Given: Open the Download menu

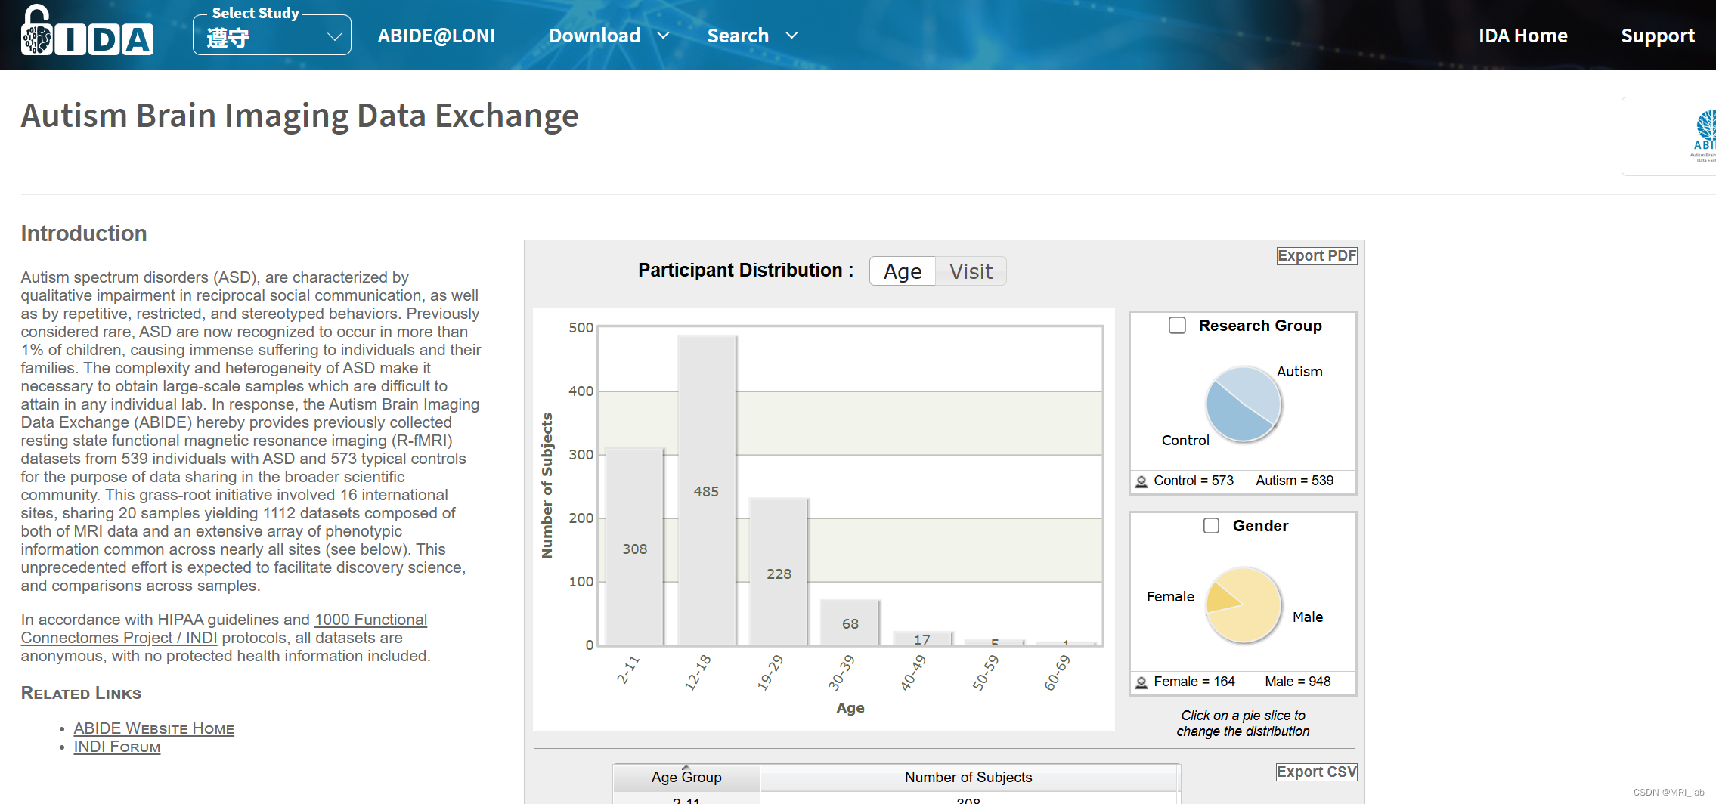Looking at the screenshot, I should point(594,36).
